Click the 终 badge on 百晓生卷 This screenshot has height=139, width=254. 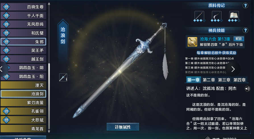pos(7,7)
